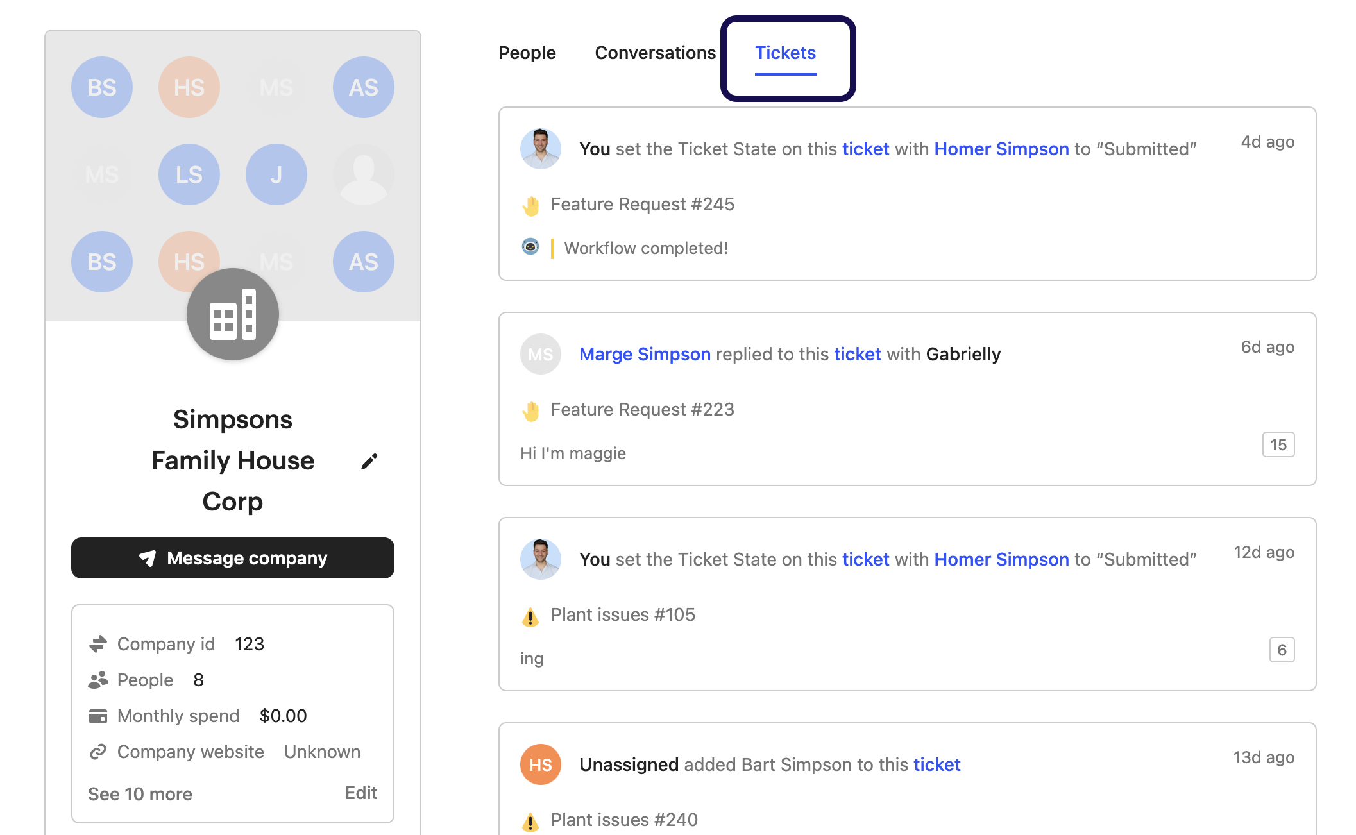Click hand icon on Feature Request #245
1356x835 pixels.
[x=530, y=205]
